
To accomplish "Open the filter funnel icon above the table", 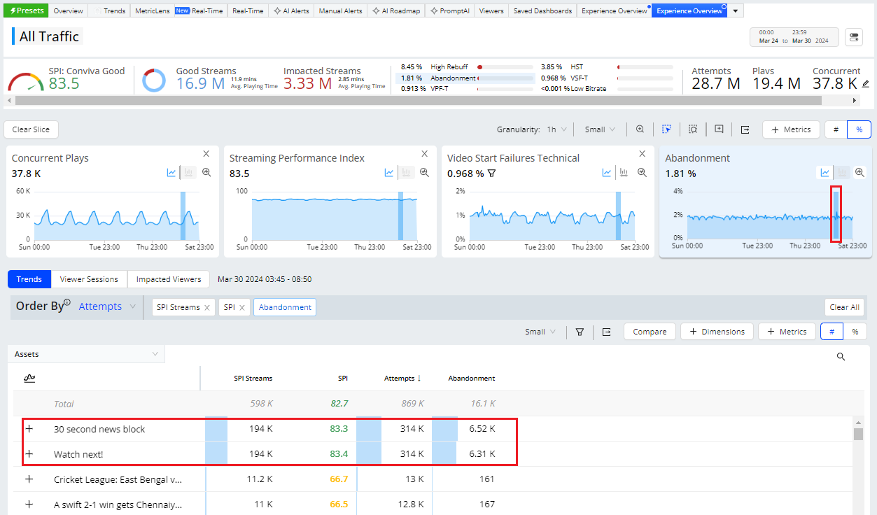I will click(x=580, y=332).
